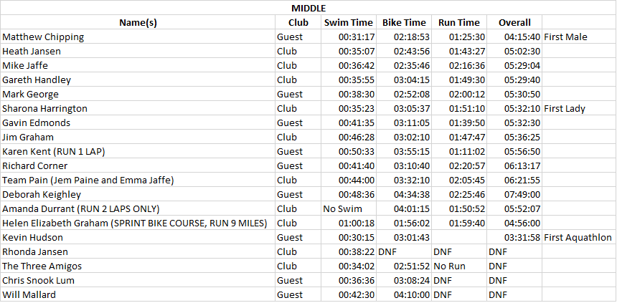Image resolution: width=617 pixels, height=303 pixels.
Task: Click the Team Pain name cell
Action: [88, 180]
